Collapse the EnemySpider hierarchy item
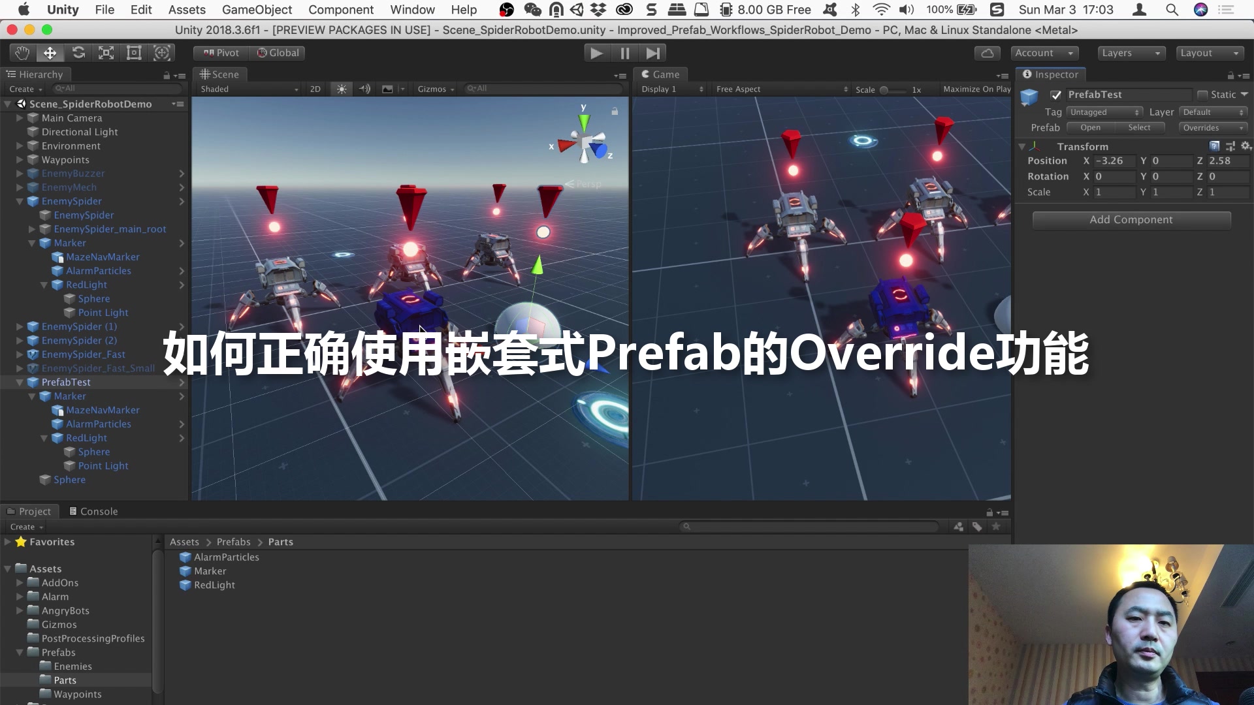 (19, 201)
